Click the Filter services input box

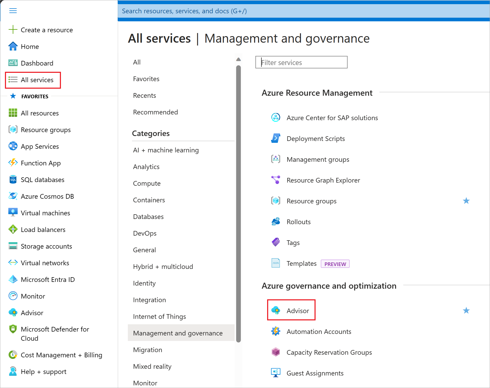[x=301, y=62]
